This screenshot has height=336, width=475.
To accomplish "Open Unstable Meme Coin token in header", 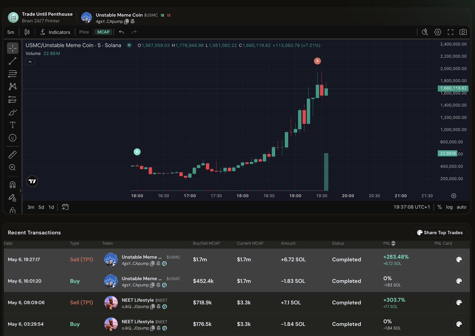I will click(119, 15).
